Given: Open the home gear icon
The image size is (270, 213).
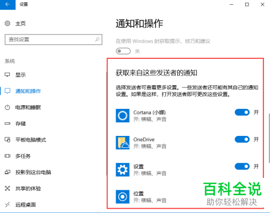Looking at the screenshot, I should pyautogui.click(x=8, y=23).
